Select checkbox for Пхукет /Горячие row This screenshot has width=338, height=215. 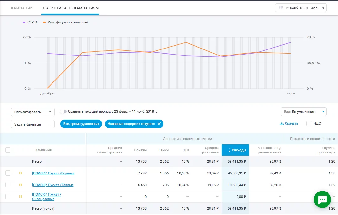(x=8, y=173)
